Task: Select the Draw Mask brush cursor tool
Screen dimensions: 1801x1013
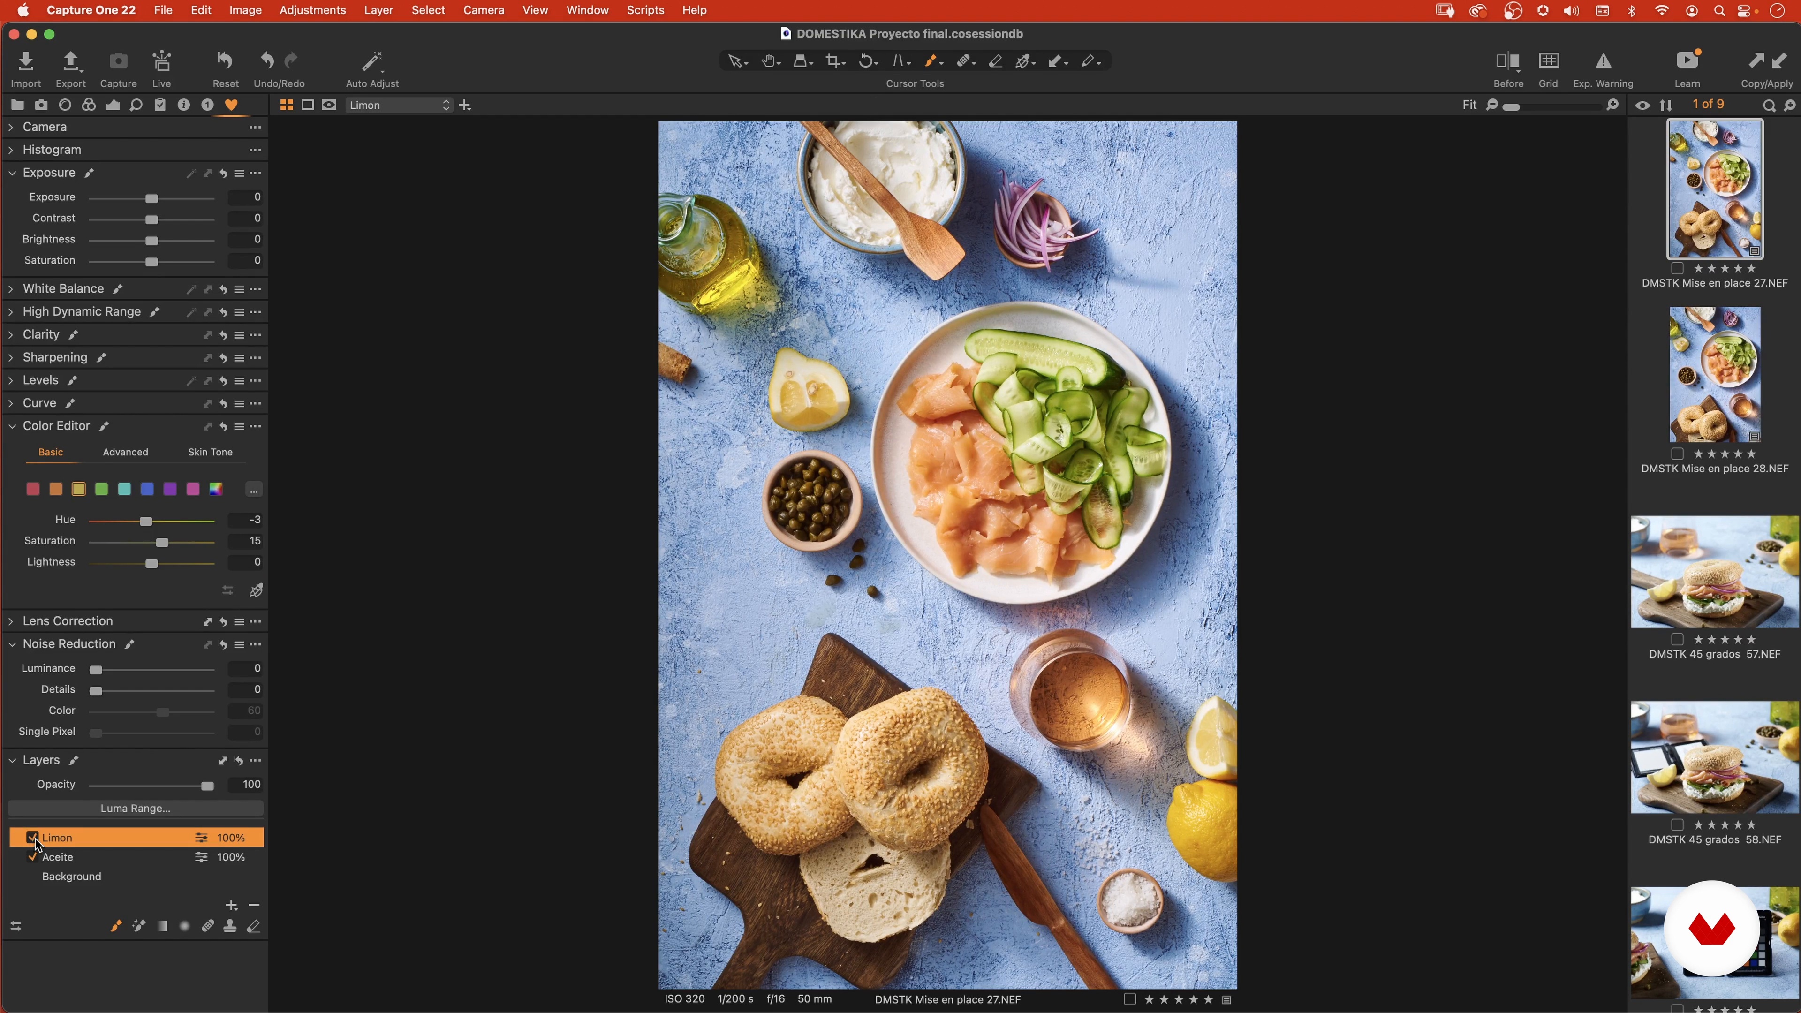Action: (x=933, y=61)
